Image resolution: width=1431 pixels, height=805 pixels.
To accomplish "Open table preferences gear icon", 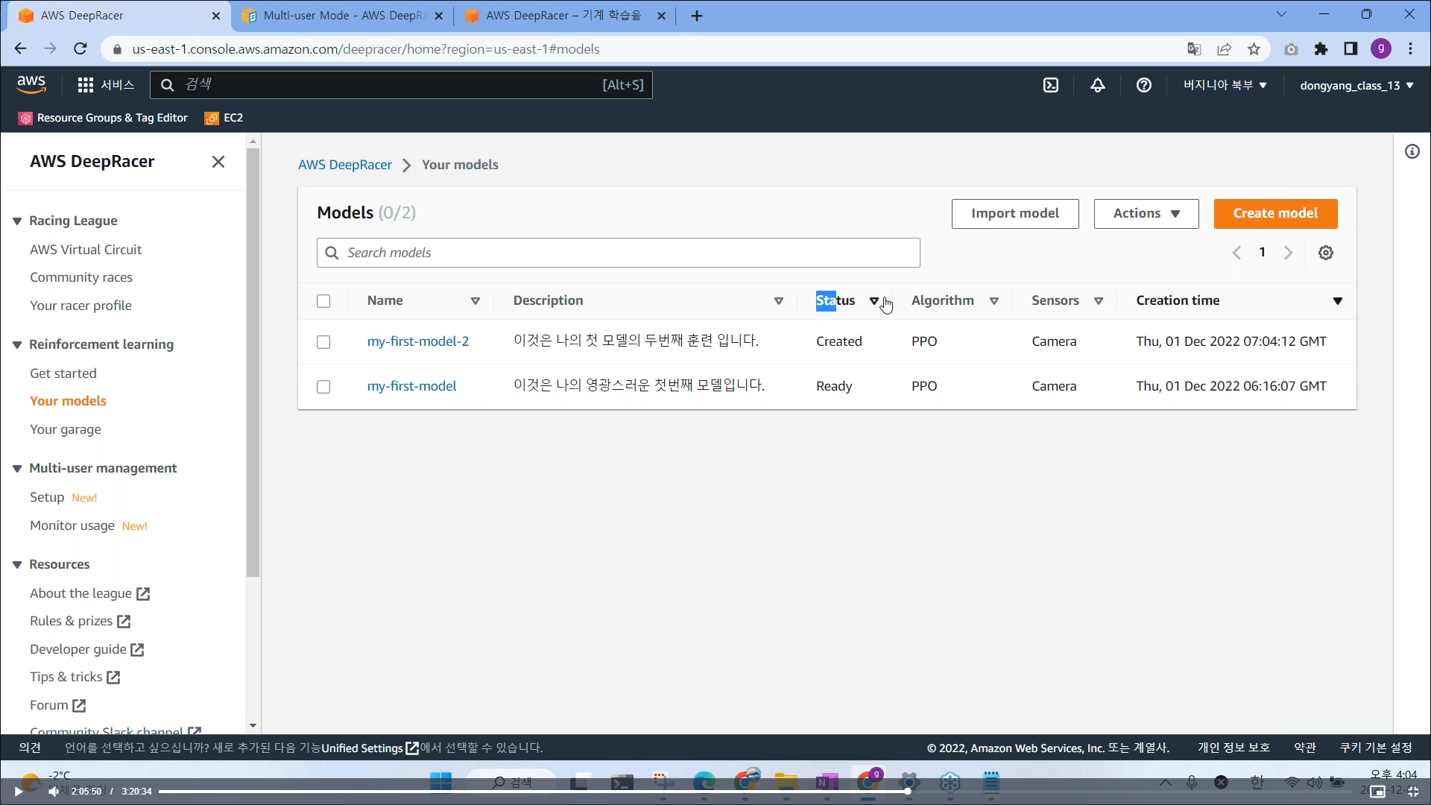I will tap(1325, 253).
